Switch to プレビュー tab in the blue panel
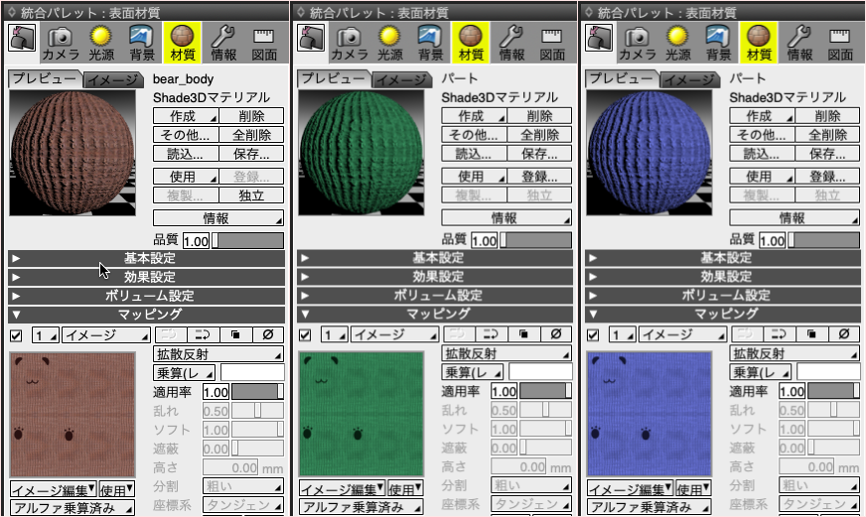The width and height of the screenshot is (866, 517). coord(622,78)
